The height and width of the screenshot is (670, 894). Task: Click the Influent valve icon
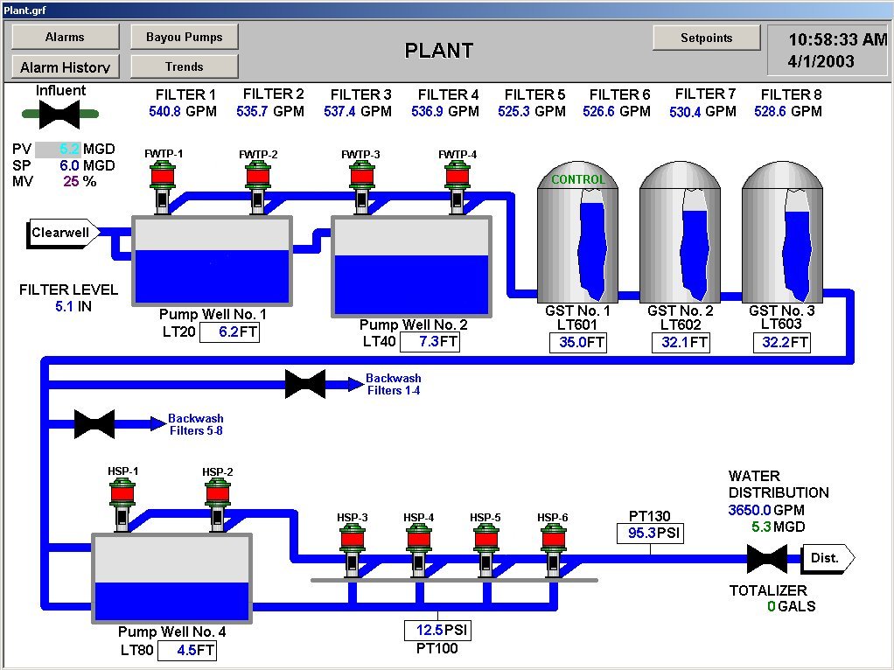click(59, 114)
